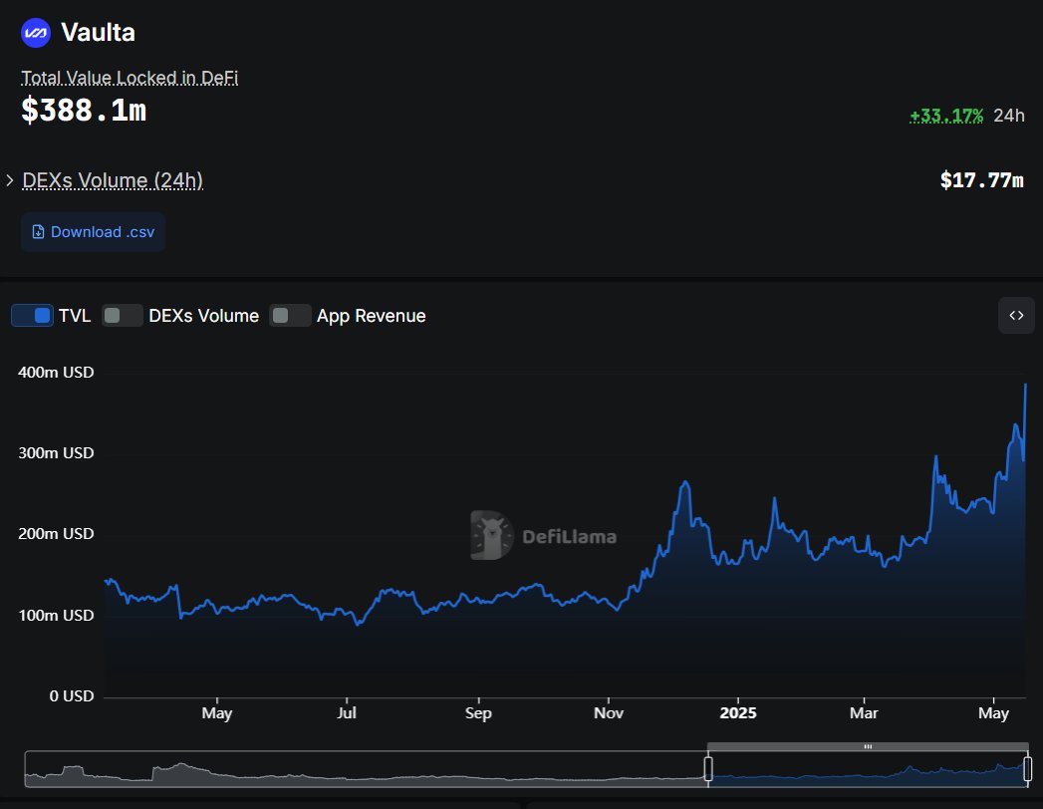The image size is (1043, 809).
Task: Click the left range slider handle
Action: tap(708, 768)
